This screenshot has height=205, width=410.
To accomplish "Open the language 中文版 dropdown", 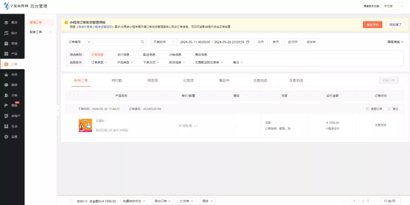I will (x=394, y=6).
